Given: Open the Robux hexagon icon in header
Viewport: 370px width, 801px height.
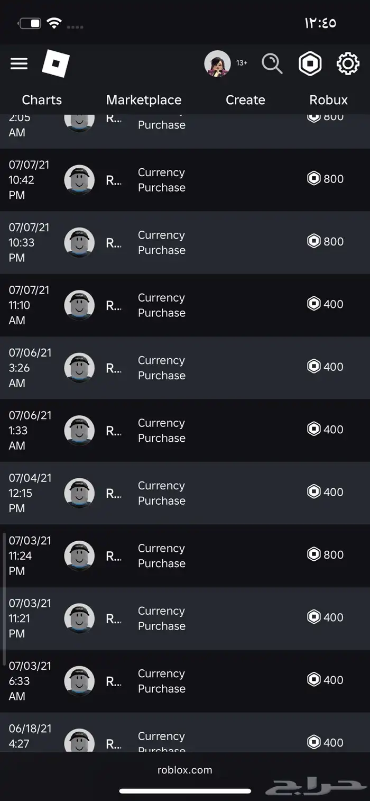Looking at the screenshot, I should 310,64.
